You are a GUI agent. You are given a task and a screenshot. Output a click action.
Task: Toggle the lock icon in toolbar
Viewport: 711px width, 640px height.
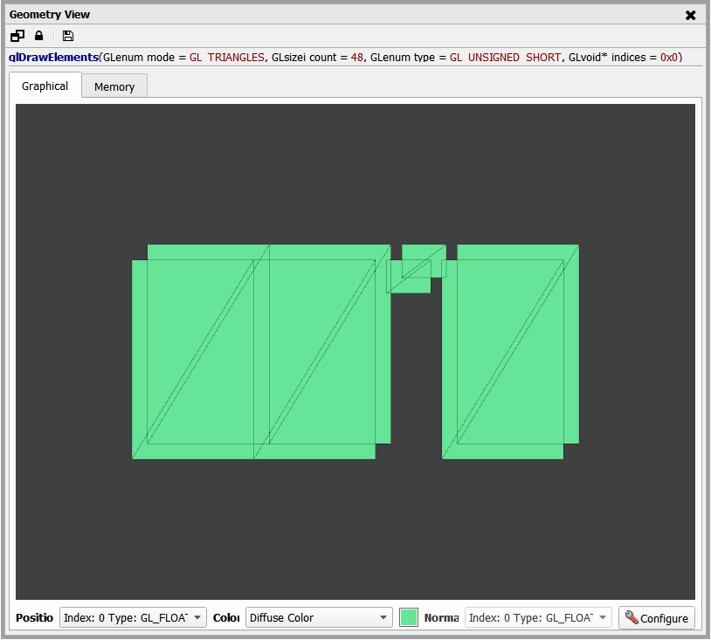[38, 36]
